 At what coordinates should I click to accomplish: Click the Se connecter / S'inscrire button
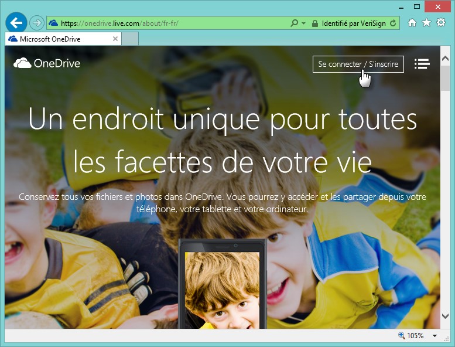pos(358,64)
